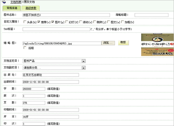Viewport: 174px width, 126px height.
Task: Click the 出版社 input field
Action: (x=51, y=75)
